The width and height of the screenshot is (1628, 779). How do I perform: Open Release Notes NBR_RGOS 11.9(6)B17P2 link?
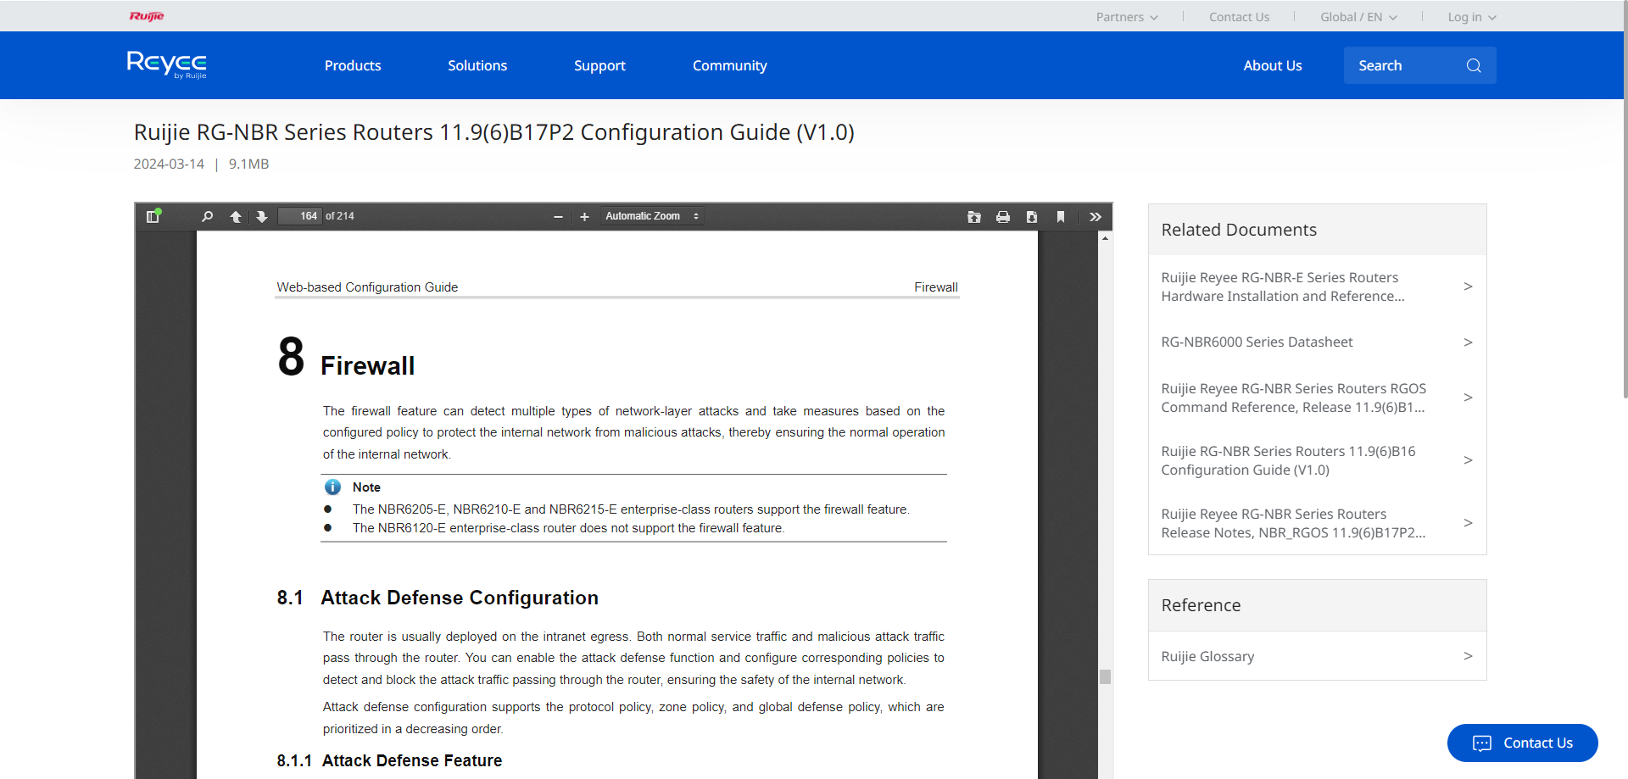[x=1293, y=523]
